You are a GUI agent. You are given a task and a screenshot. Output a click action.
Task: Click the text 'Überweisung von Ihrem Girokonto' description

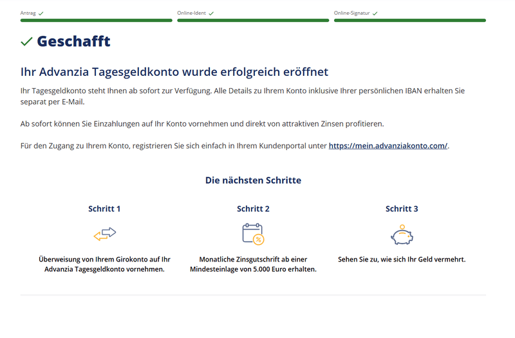[x=104, y=264]
